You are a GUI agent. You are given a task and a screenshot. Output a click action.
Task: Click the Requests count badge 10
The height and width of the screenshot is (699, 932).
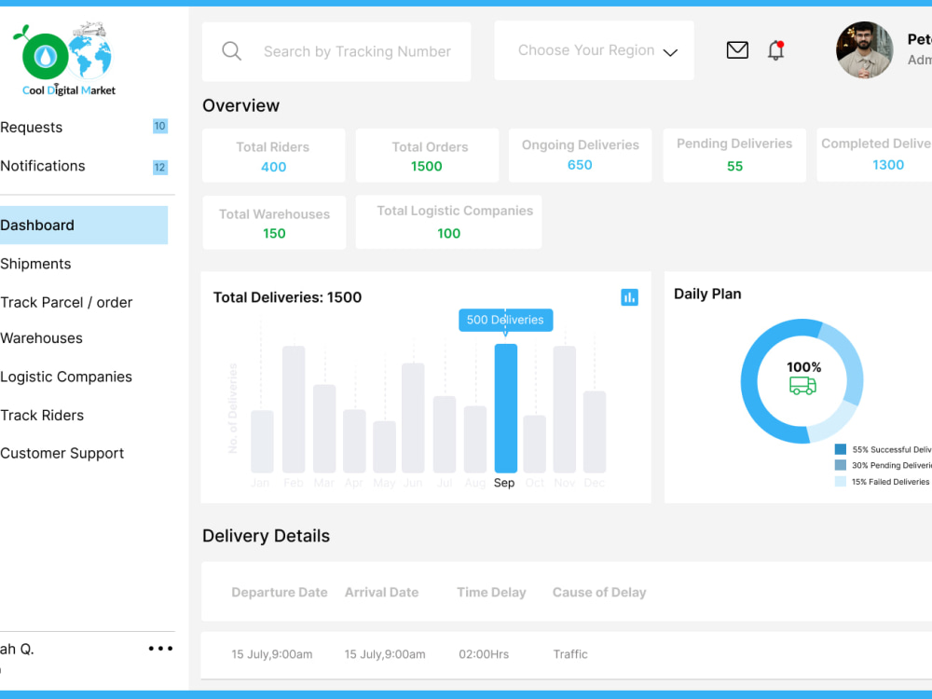pyautogui.click(x=160, y=126)
